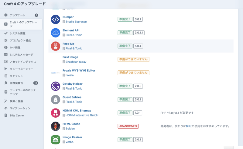Image resolution: width=243 pixels, height=149 pixels.
Task: Click the Dumper plugin icon
Action: pos(56,20)
